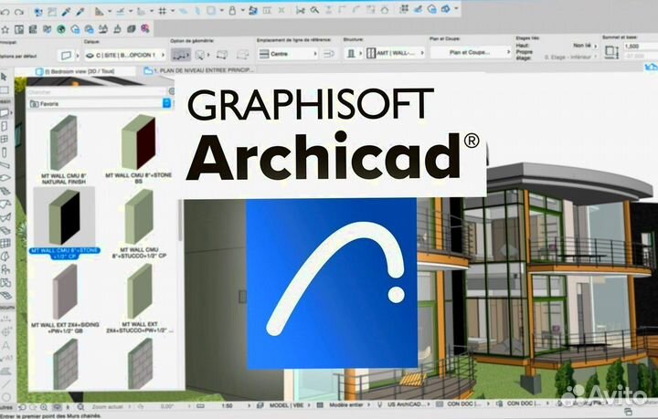Viewport: 658px width, 419px height.
Task: Click the dark 3D box icon
Action: point(132,28)
